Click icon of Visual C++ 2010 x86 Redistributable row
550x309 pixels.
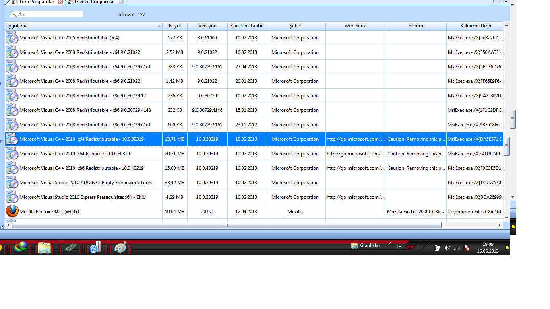pos(12,168)
